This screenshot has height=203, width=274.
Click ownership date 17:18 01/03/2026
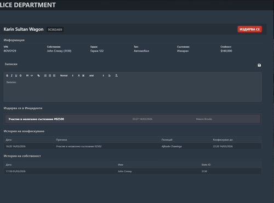[16, 171]
